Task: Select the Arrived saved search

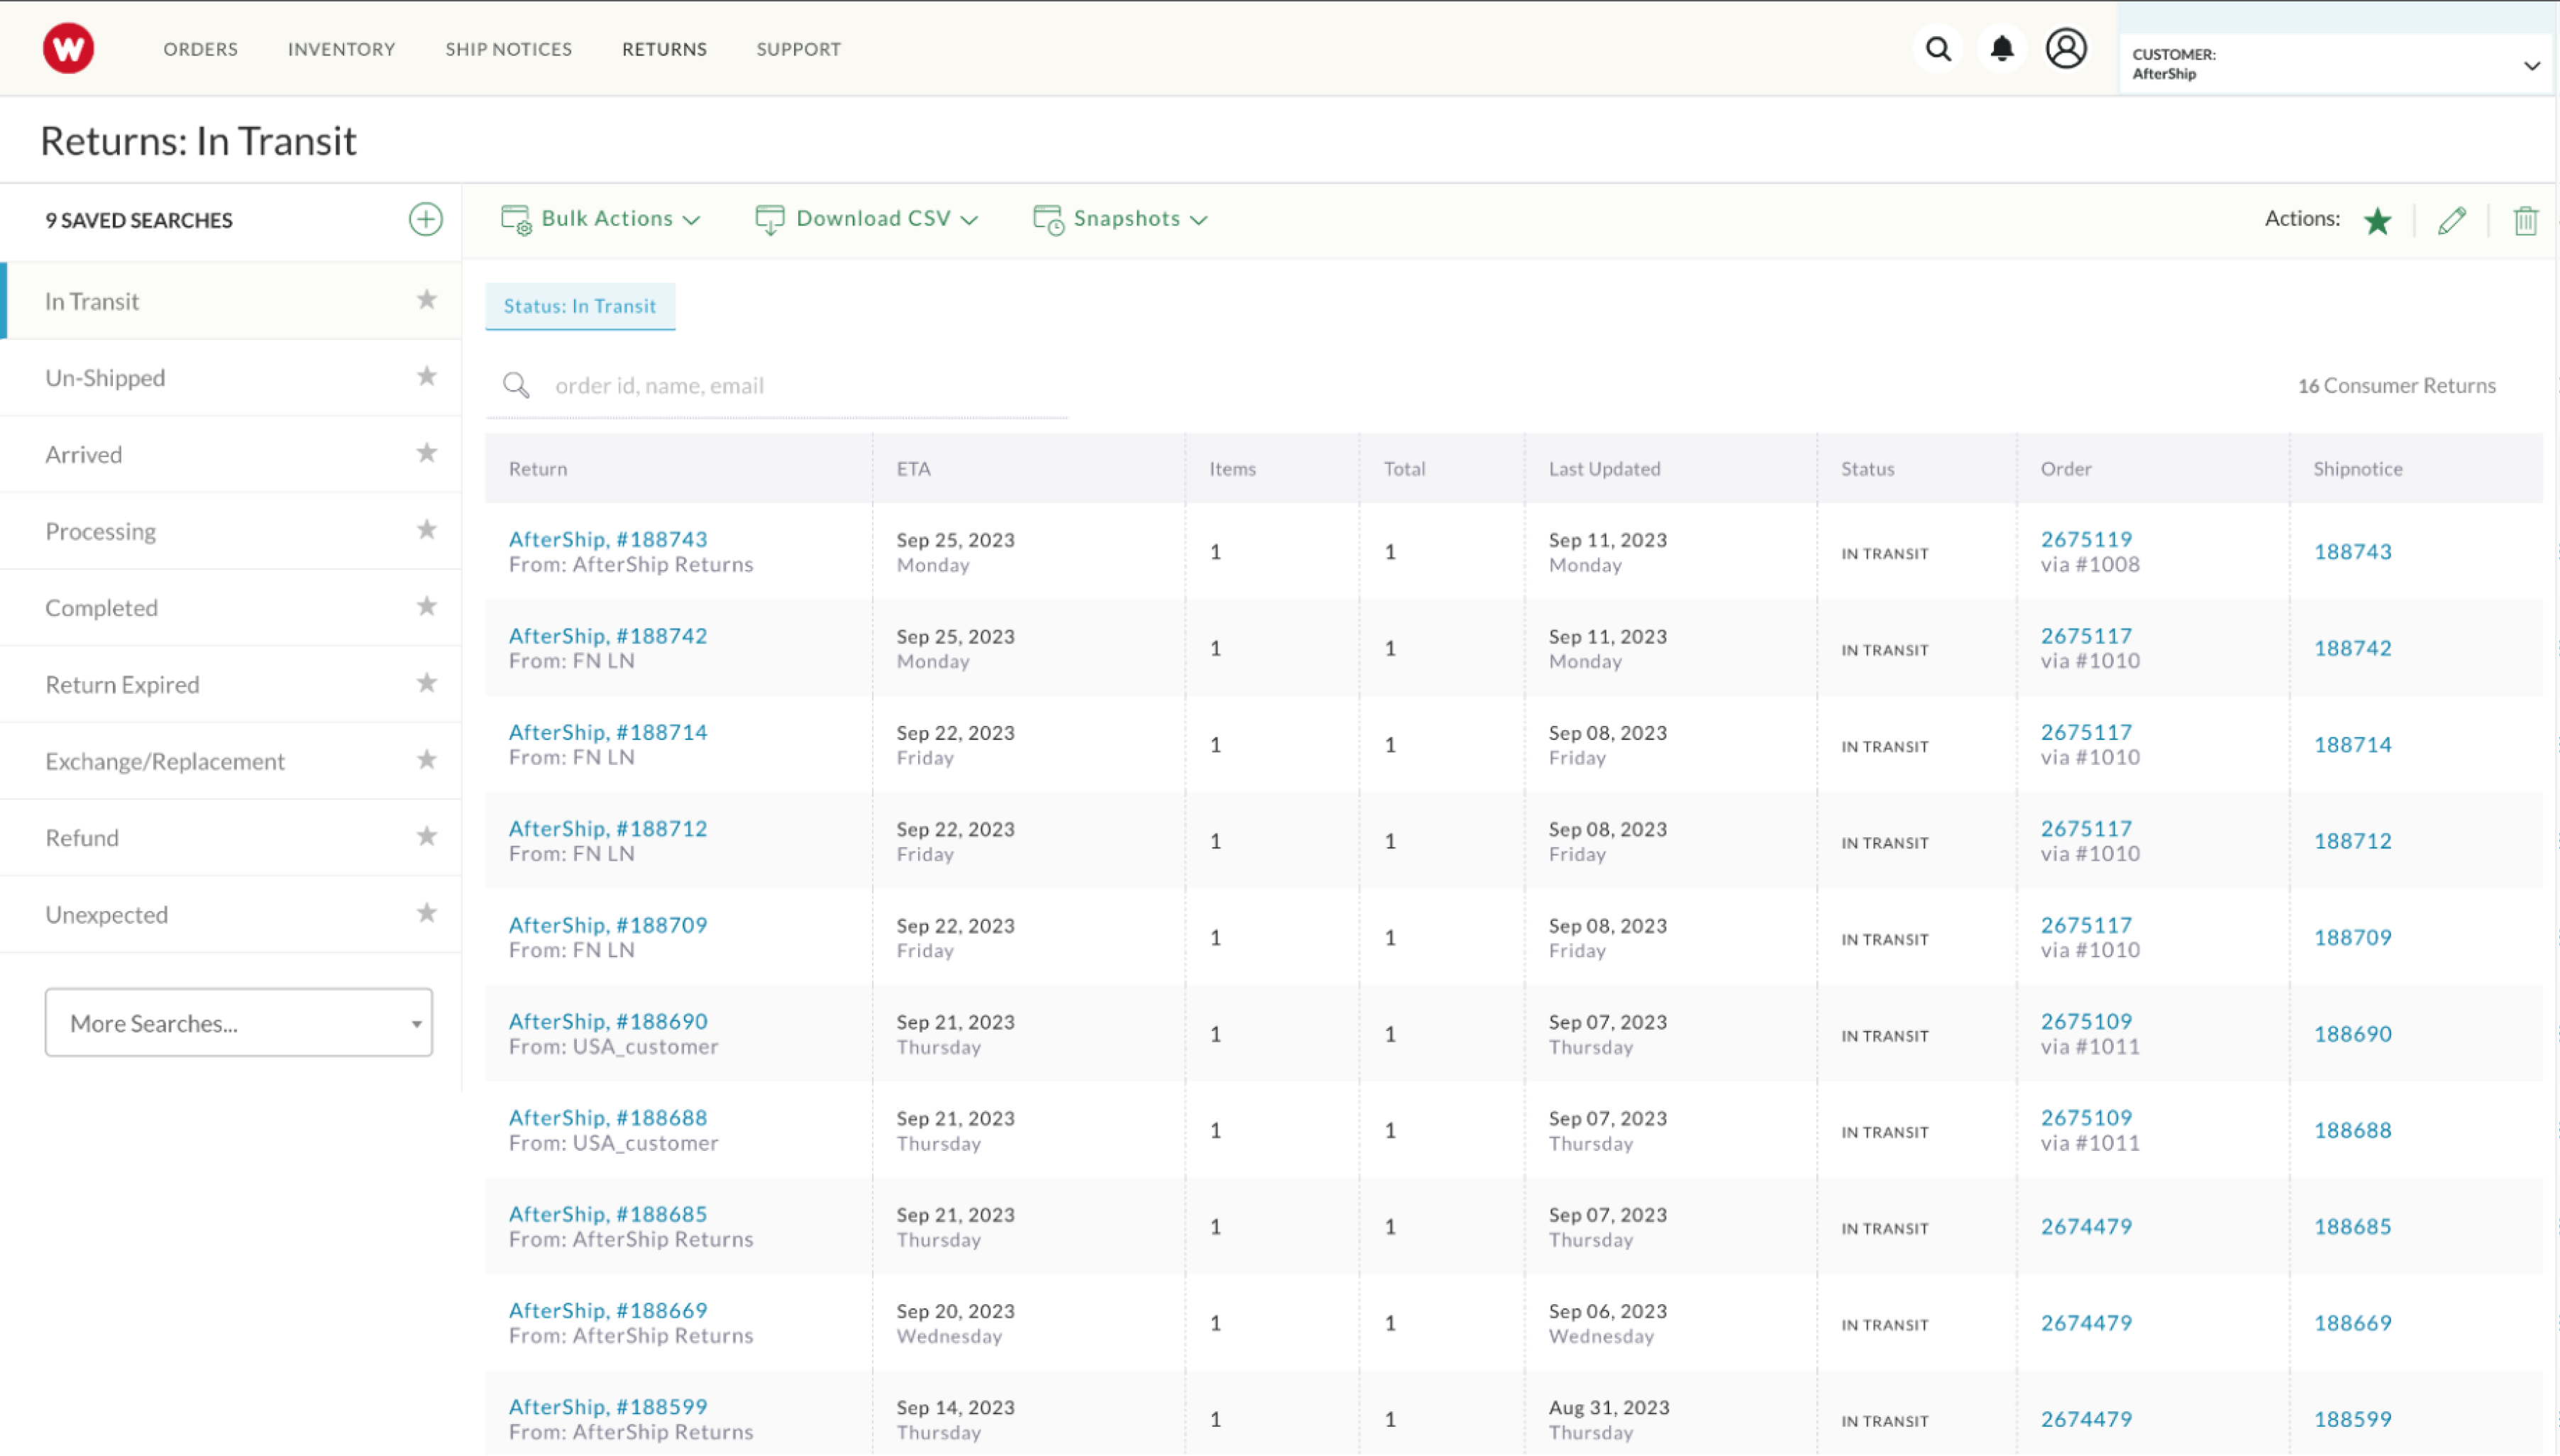Action: pyautogui.click(x=231, y=454)
